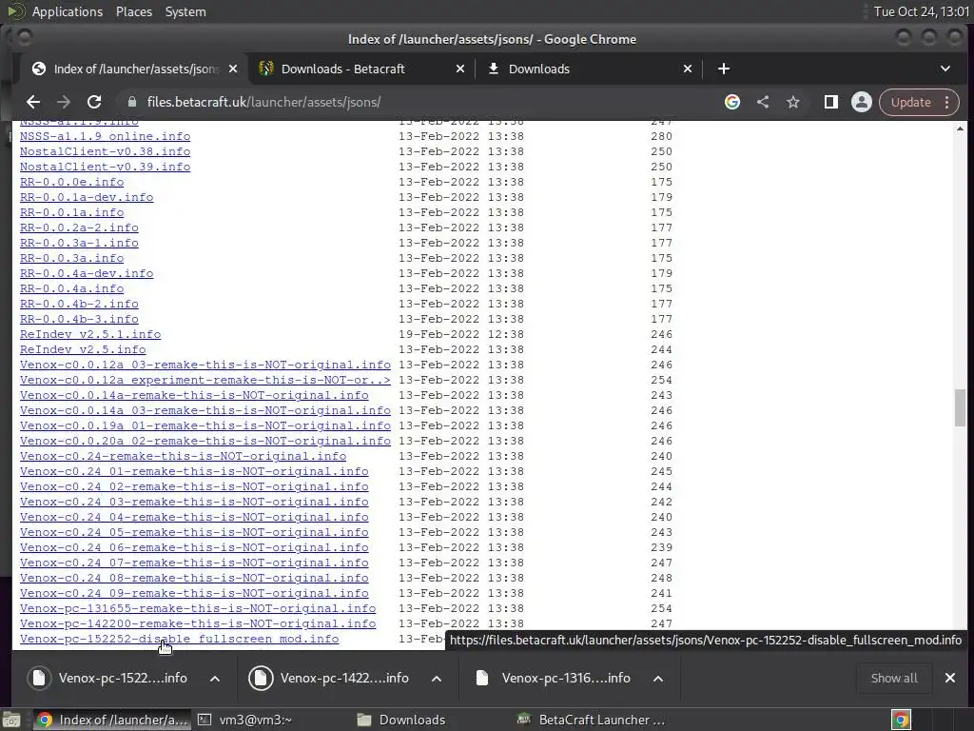Expand options for Venox-pc-1522 download
The image size is (974, 731).
[x=215, y=678]
